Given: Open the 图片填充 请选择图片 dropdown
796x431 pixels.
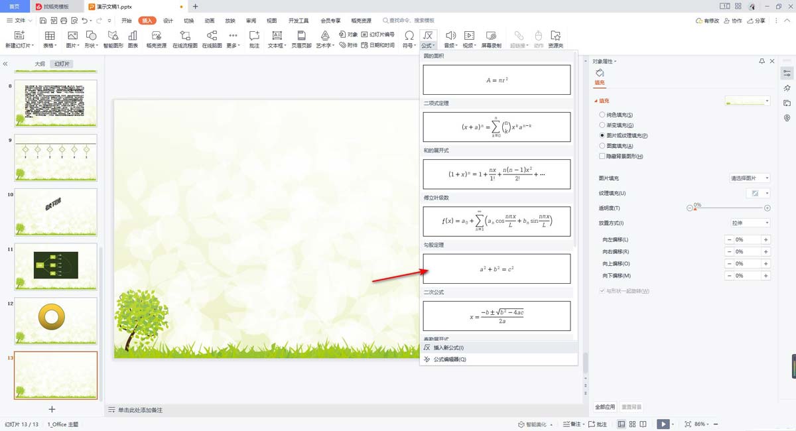Looking at the screenshot, I should point(750,178).
